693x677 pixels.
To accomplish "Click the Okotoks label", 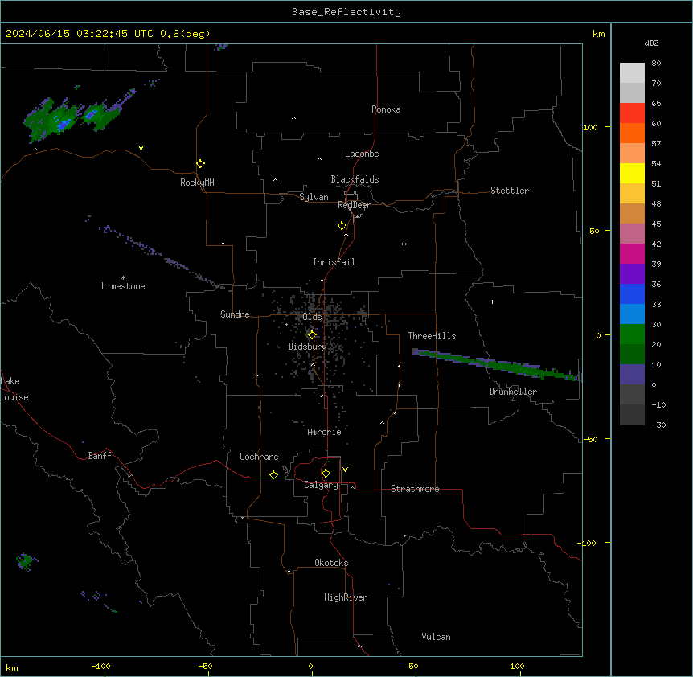I will [x=331, y=563].
